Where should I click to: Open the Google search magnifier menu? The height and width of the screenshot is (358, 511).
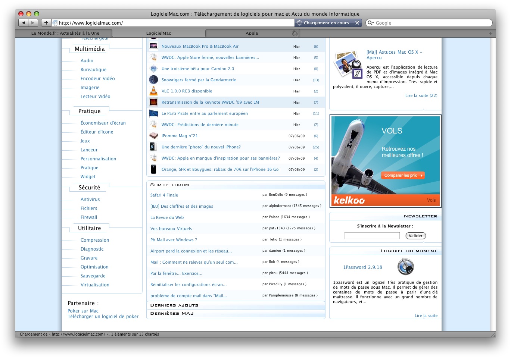(x=371, y=23)
